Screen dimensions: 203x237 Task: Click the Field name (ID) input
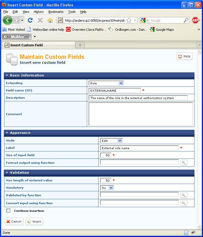(115, 91)
